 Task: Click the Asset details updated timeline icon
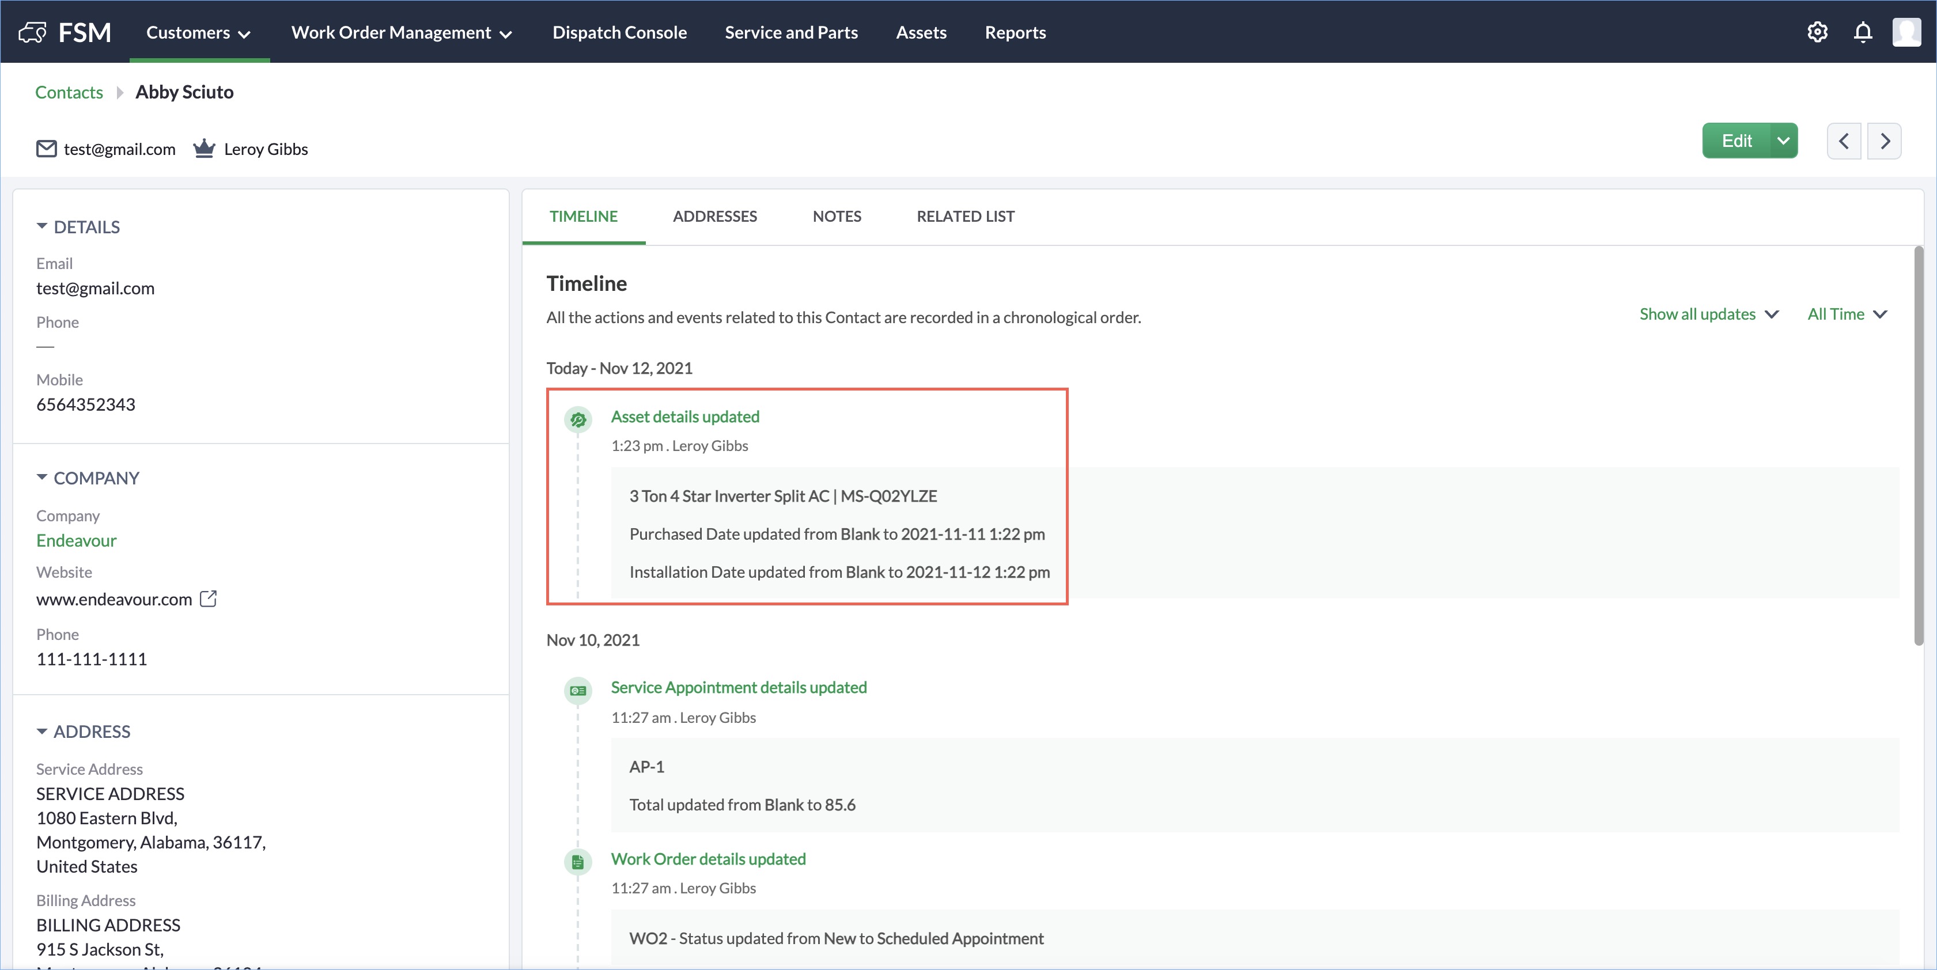[577, 419]
